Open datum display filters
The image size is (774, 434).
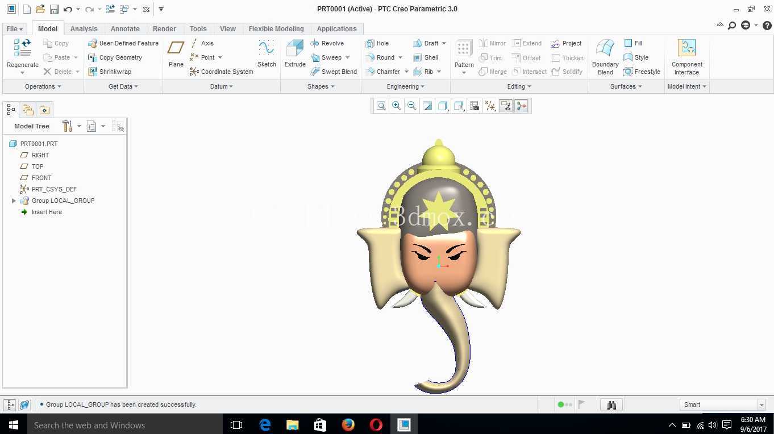tap(490, 106)
